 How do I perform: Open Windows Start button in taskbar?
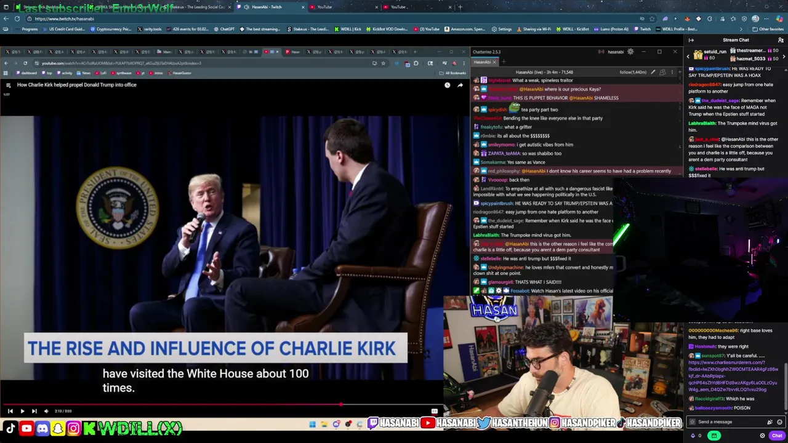click(x=312, y=424)
